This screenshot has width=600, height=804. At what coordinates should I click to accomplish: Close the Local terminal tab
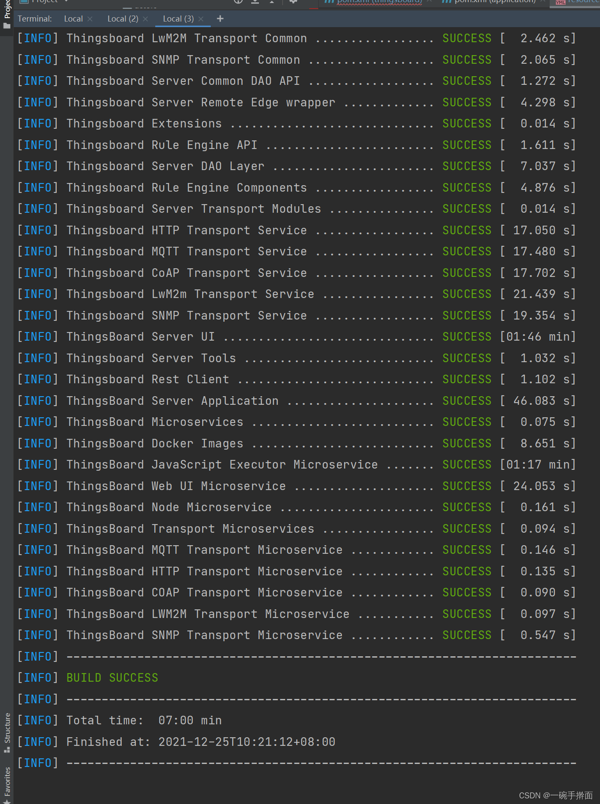pyautogui.click(x=90, y=19)
